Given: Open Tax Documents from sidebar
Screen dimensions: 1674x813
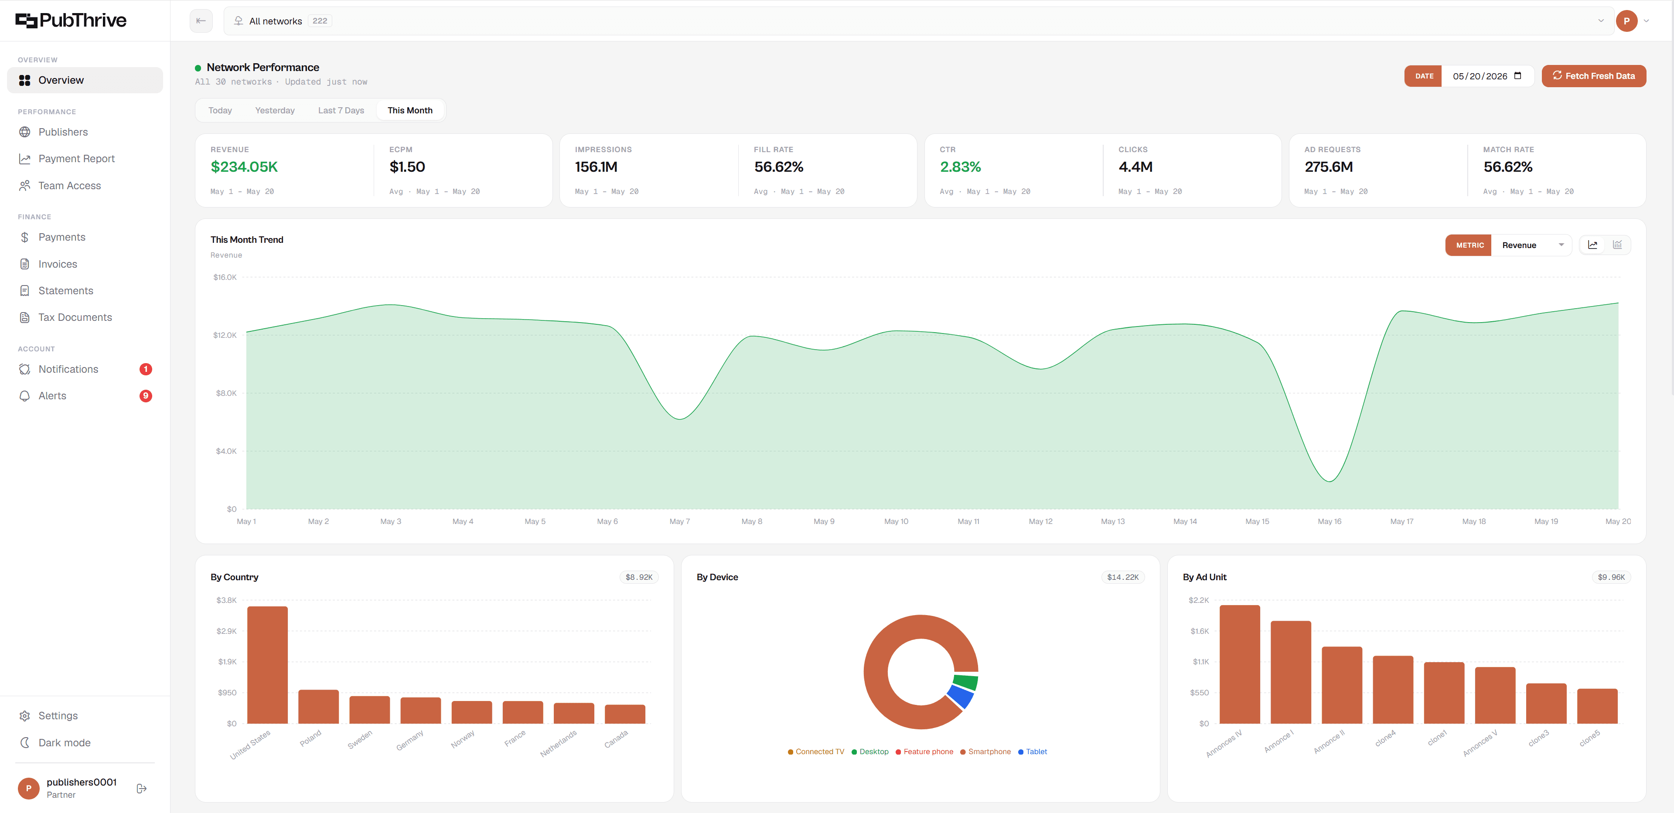Looking at the screenshot, I should coord(85,317).
